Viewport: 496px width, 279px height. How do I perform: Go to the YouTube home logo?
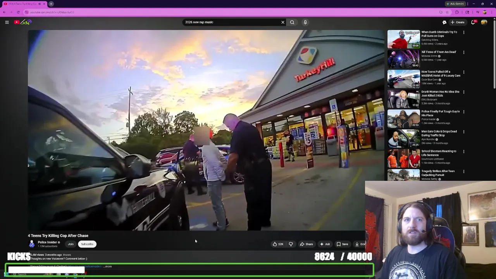click(x=22, y=22)
